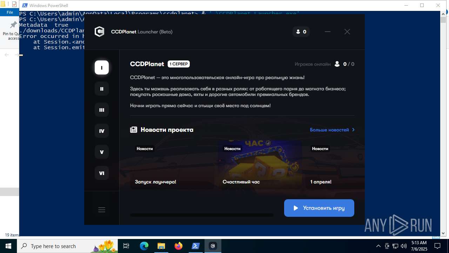Screen dimensions: 449x253
Task: Click the Установить игру button
Action: [x=319, y=208]
